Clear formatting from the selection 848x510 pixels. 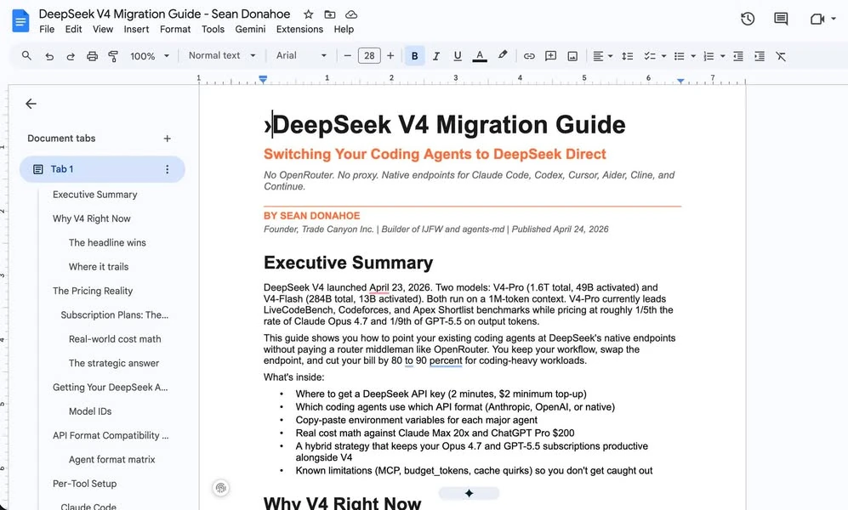pyautogui.click(x=781, y=56)
